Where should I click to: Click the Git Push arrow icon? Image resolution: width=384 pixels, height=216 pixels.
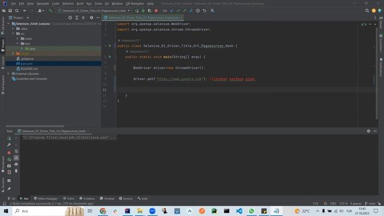[184, 11]
